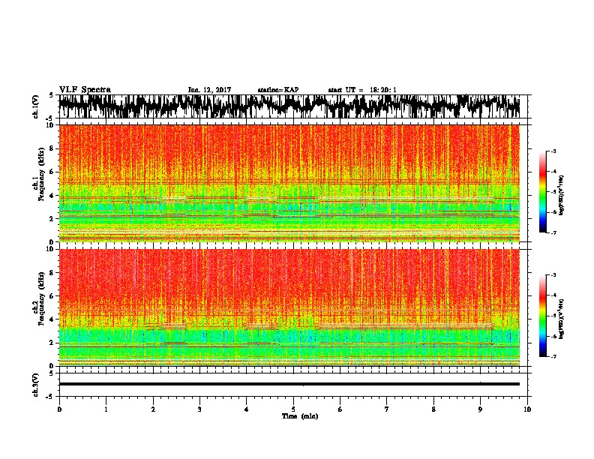Image resolution: width=594 pixels, height=459 pixels.
Task: Click the "-7" label on ch.2 color scale
Action: [x=553, y=357]
